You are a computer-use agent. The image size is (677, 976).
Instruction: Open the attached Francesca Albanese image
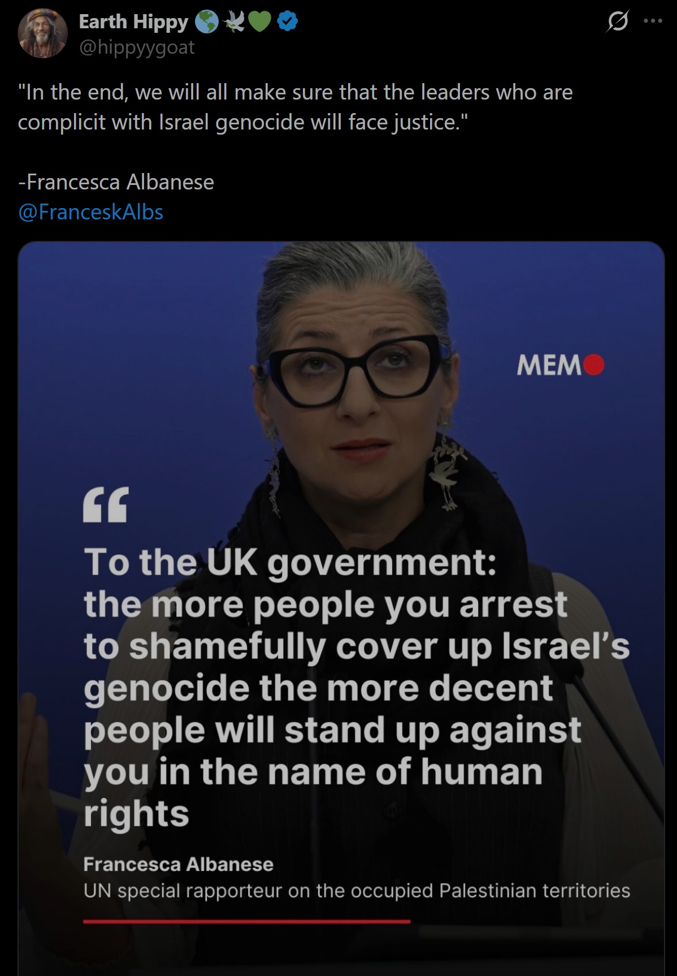pyautogui.click(x=341, y=608)
